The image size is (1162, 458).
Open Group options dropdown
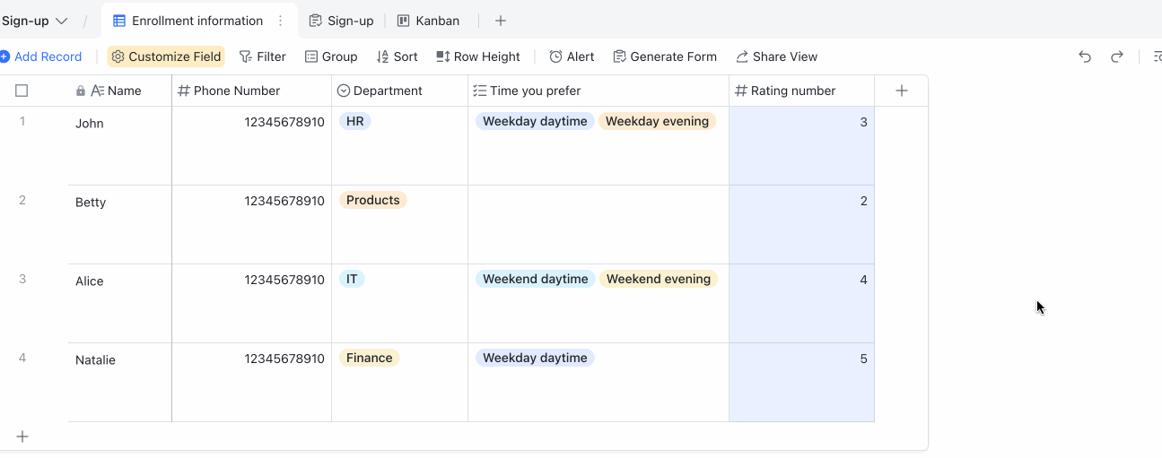point(331,56)
